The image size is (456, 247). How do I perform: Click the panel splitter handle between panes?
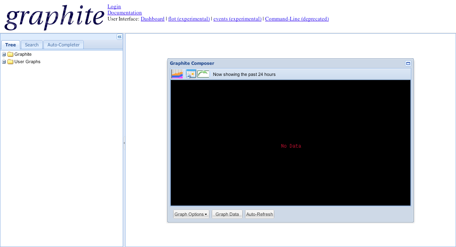tap(124, 143)
